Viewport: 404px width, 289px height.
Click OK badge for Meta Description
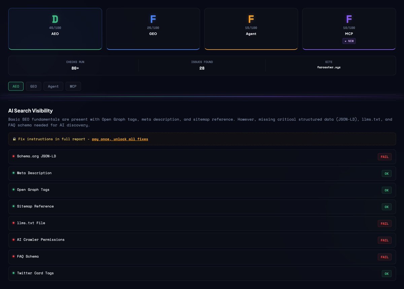[386, 174]
